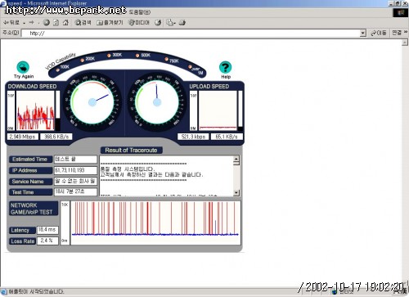Viewport: 409px width, 297px height.
Task: Click traceroute result scroll down arrow
Action: point(236,192)
